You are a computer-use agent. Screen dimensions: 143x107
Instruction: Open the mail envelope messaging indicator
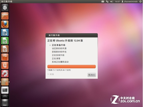(103, 1)
